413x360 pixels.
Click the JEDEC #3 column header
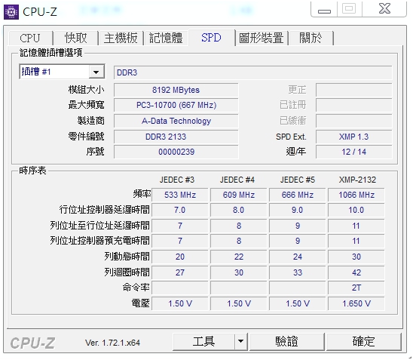pos(177,180)
